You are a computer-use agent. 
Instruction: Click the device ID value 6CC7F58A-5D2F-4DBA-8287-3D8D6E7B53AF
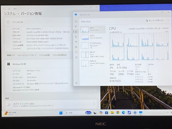pyautogui.click(x=44, y=39)
